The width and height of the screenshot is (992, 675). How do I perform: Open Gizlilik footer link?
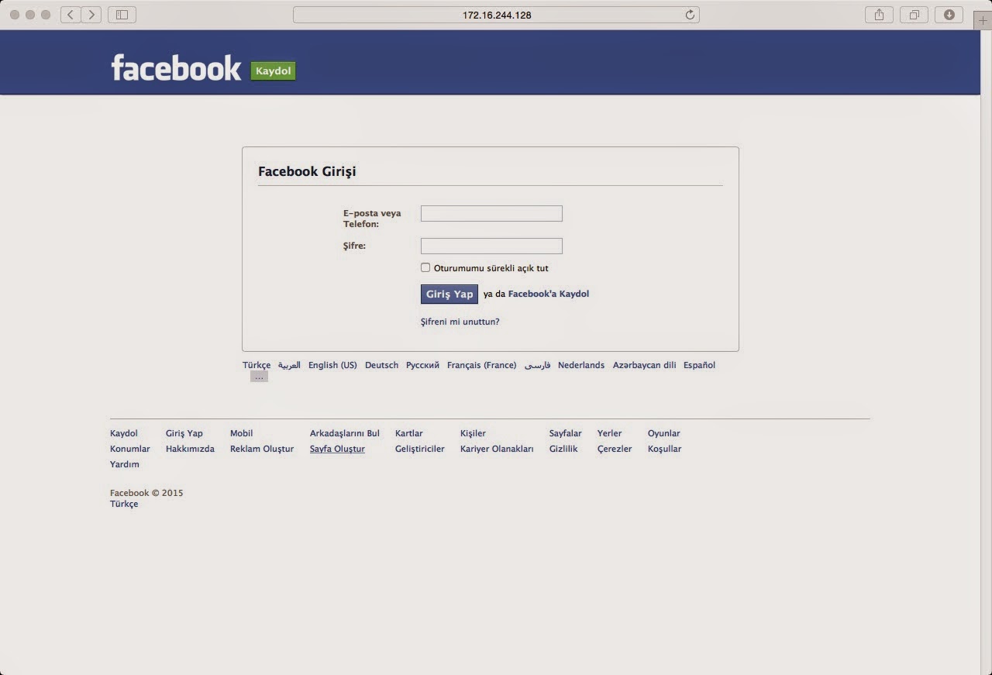coord(563,449)
